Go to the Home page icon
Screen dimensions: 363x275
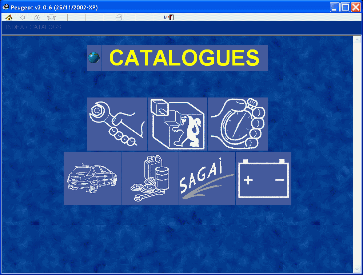pos(9,17)
